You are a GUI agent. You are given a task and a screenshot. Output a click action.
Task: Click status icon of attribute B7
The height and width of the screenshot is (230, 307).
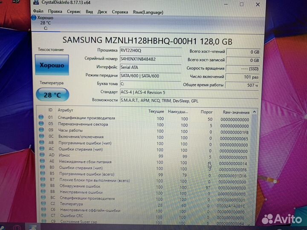[43, 179]
